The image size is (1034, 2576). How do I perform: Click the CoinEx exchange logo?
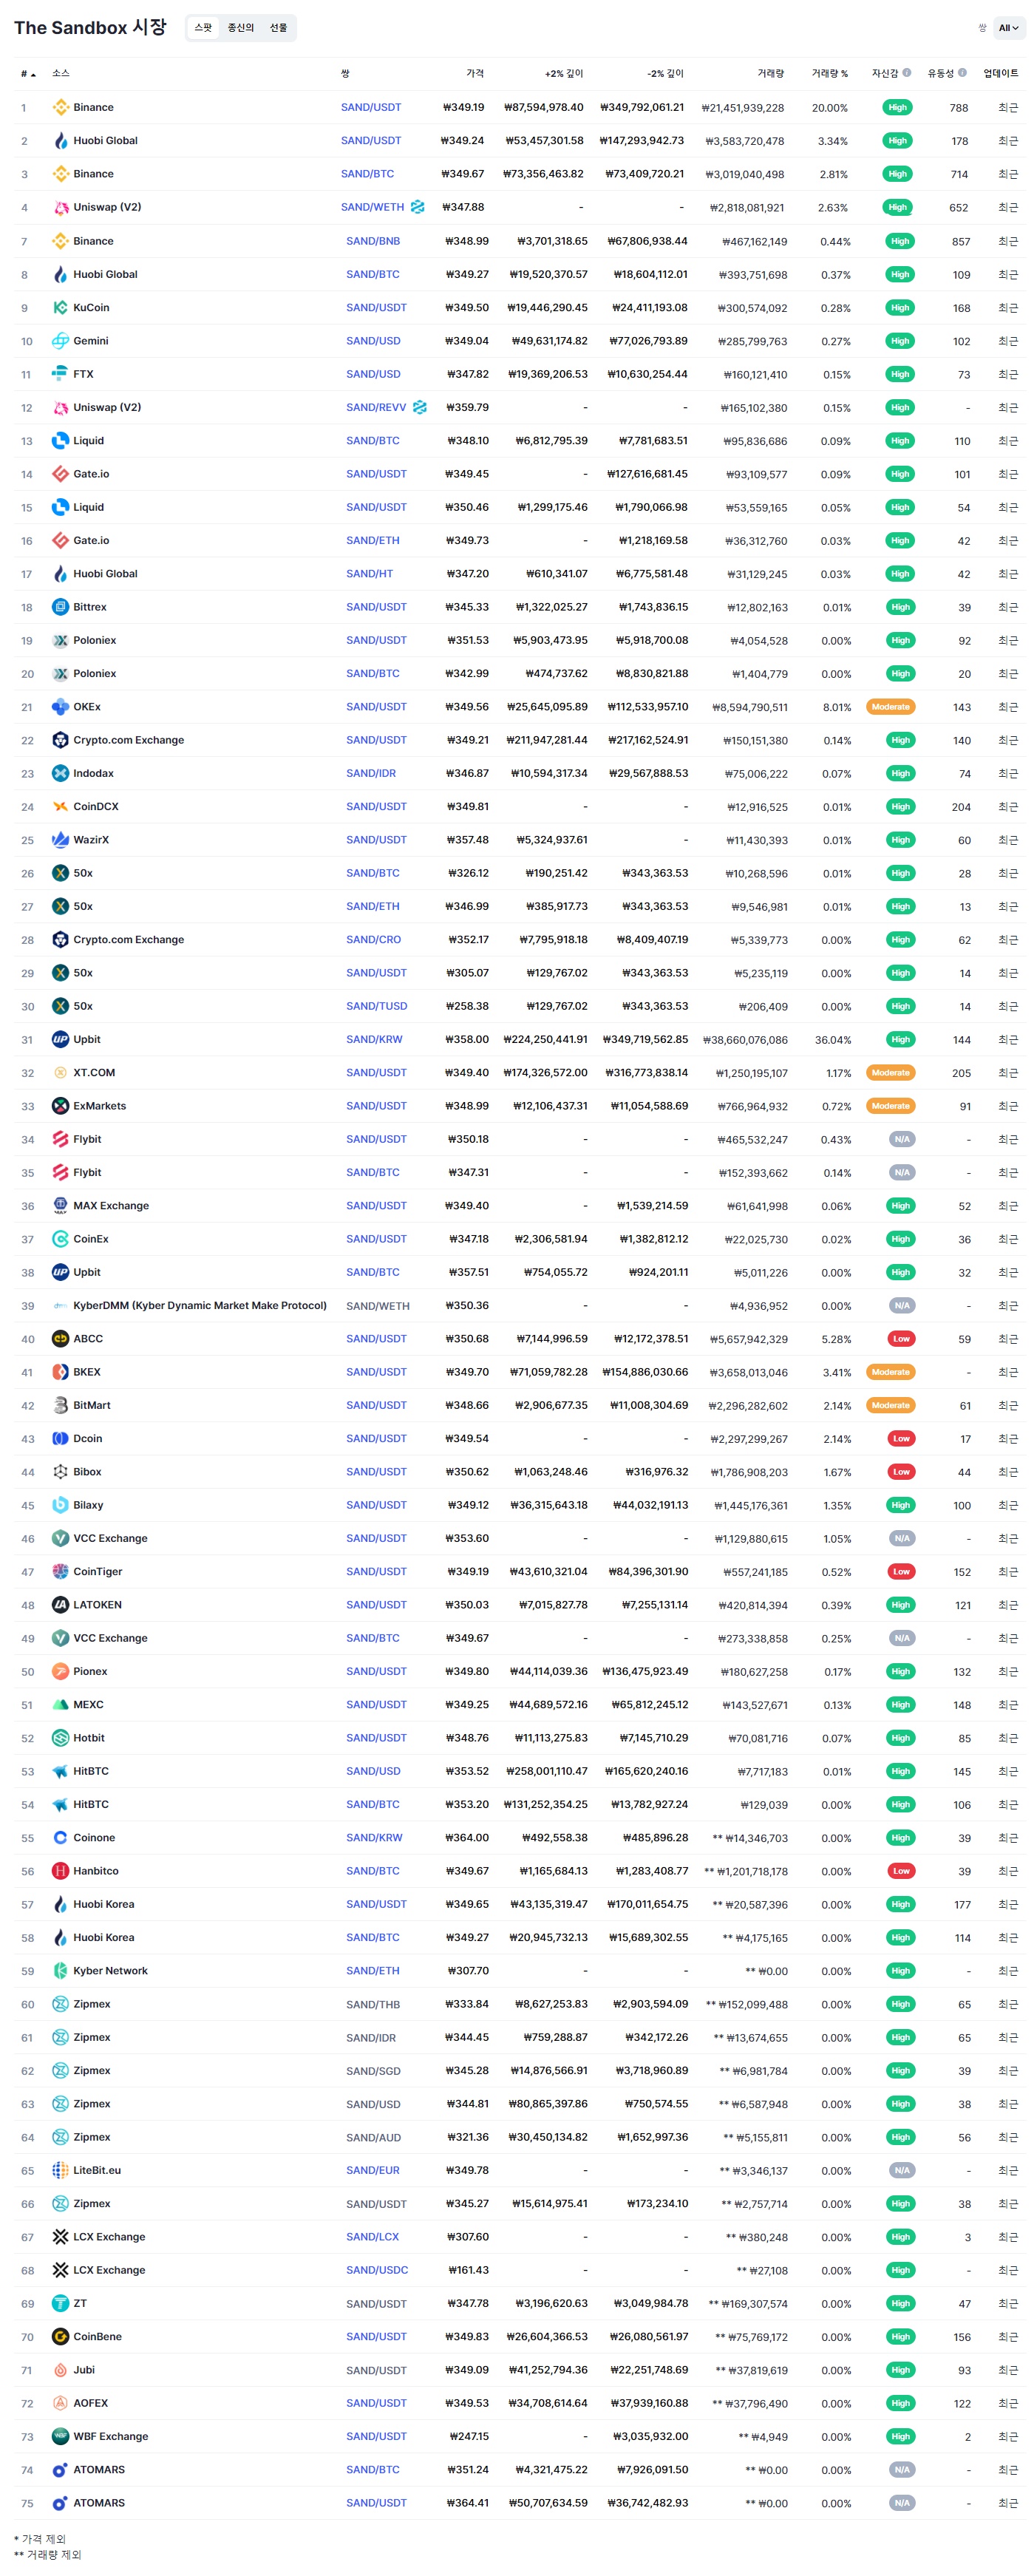coord(60,1239)
